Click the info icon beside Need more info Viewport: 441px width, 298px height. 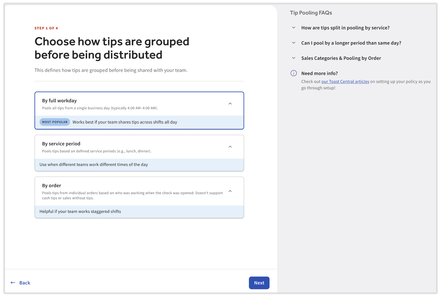(293, 73)
